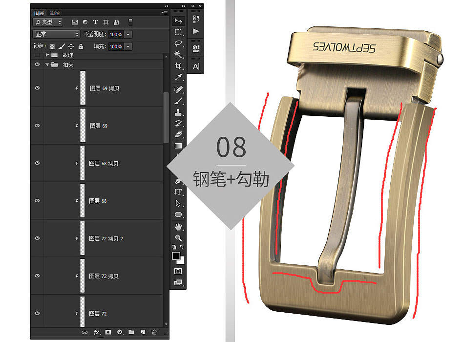Viewport: 463px width, 342px height.
Task: Hide layer 图层 68 拷贝
Action: click(37, 163)
